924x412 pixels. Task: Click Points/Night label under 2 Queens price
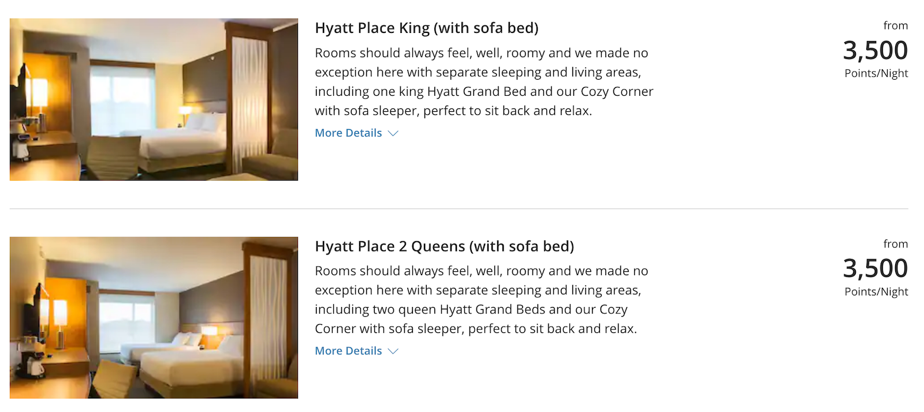pos(875,291)
